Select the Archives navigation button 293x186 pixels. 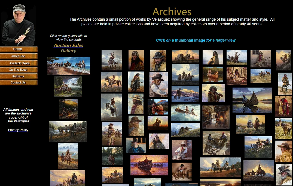(19, 76)
